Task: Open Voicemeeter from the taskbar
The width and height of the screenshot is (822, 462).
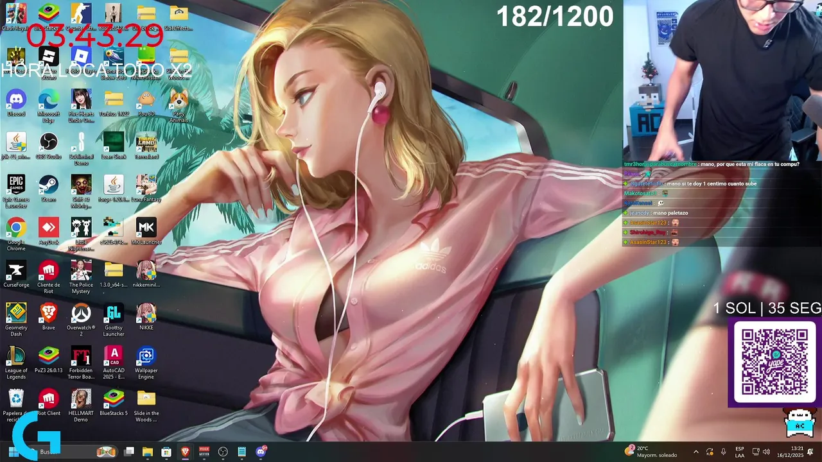Action: [x=204, y=452]
